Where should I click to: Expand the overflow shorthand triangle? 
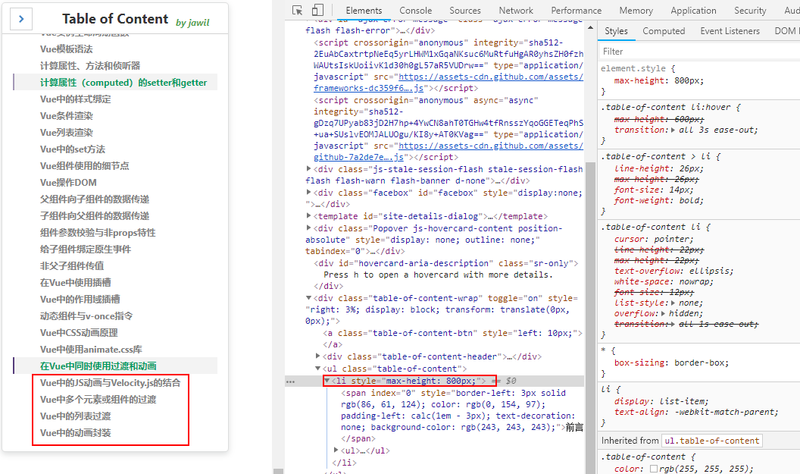click(664, 314)
